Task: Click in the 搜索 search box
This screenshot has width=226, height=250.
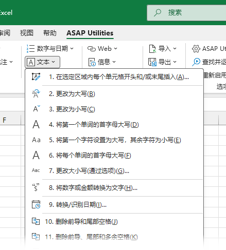Action: point(186,13)
